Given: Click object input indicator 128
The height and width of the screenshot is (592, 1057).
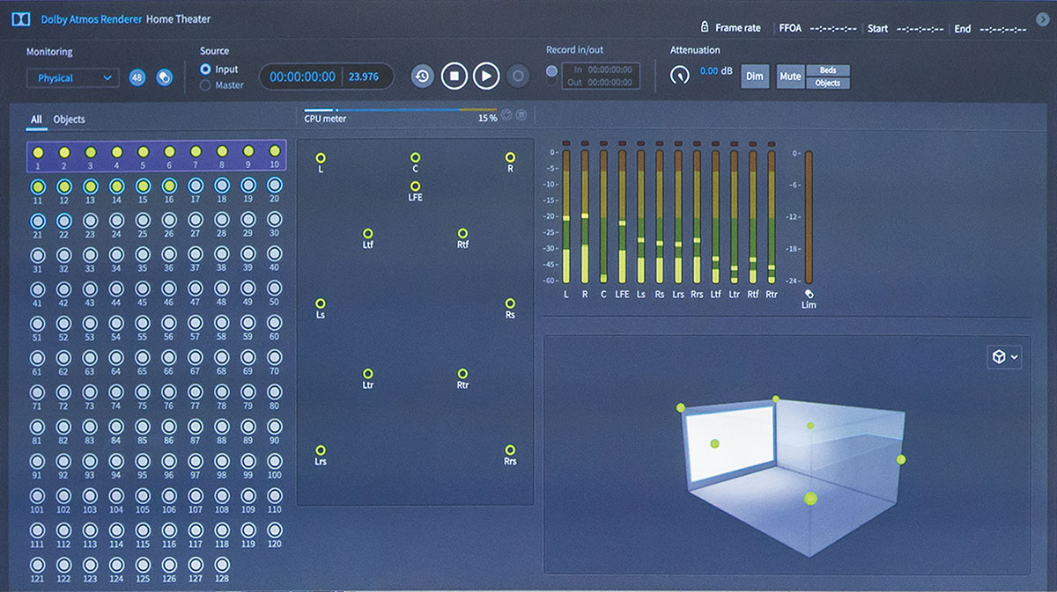Looking at the screenshot, I should [x=221, y=565].
